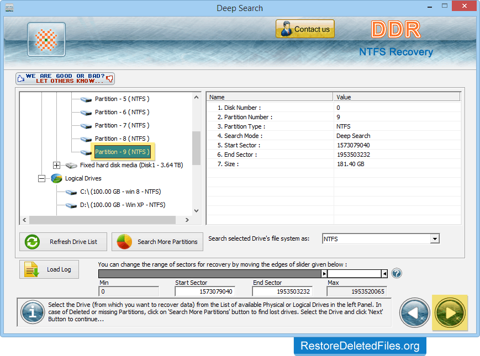Click the '4. Search Mode :' row
This screenshot has width=480, height=356.
click(334, 136)
